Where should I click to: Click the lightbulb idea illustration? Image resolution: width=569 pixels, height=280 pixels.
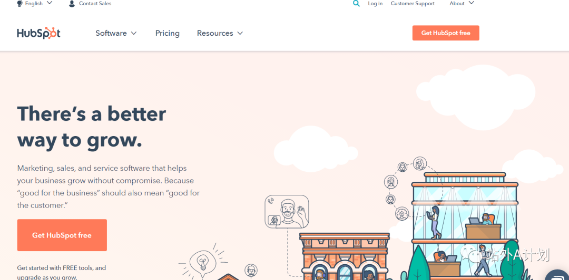click(x=202, y=262)
